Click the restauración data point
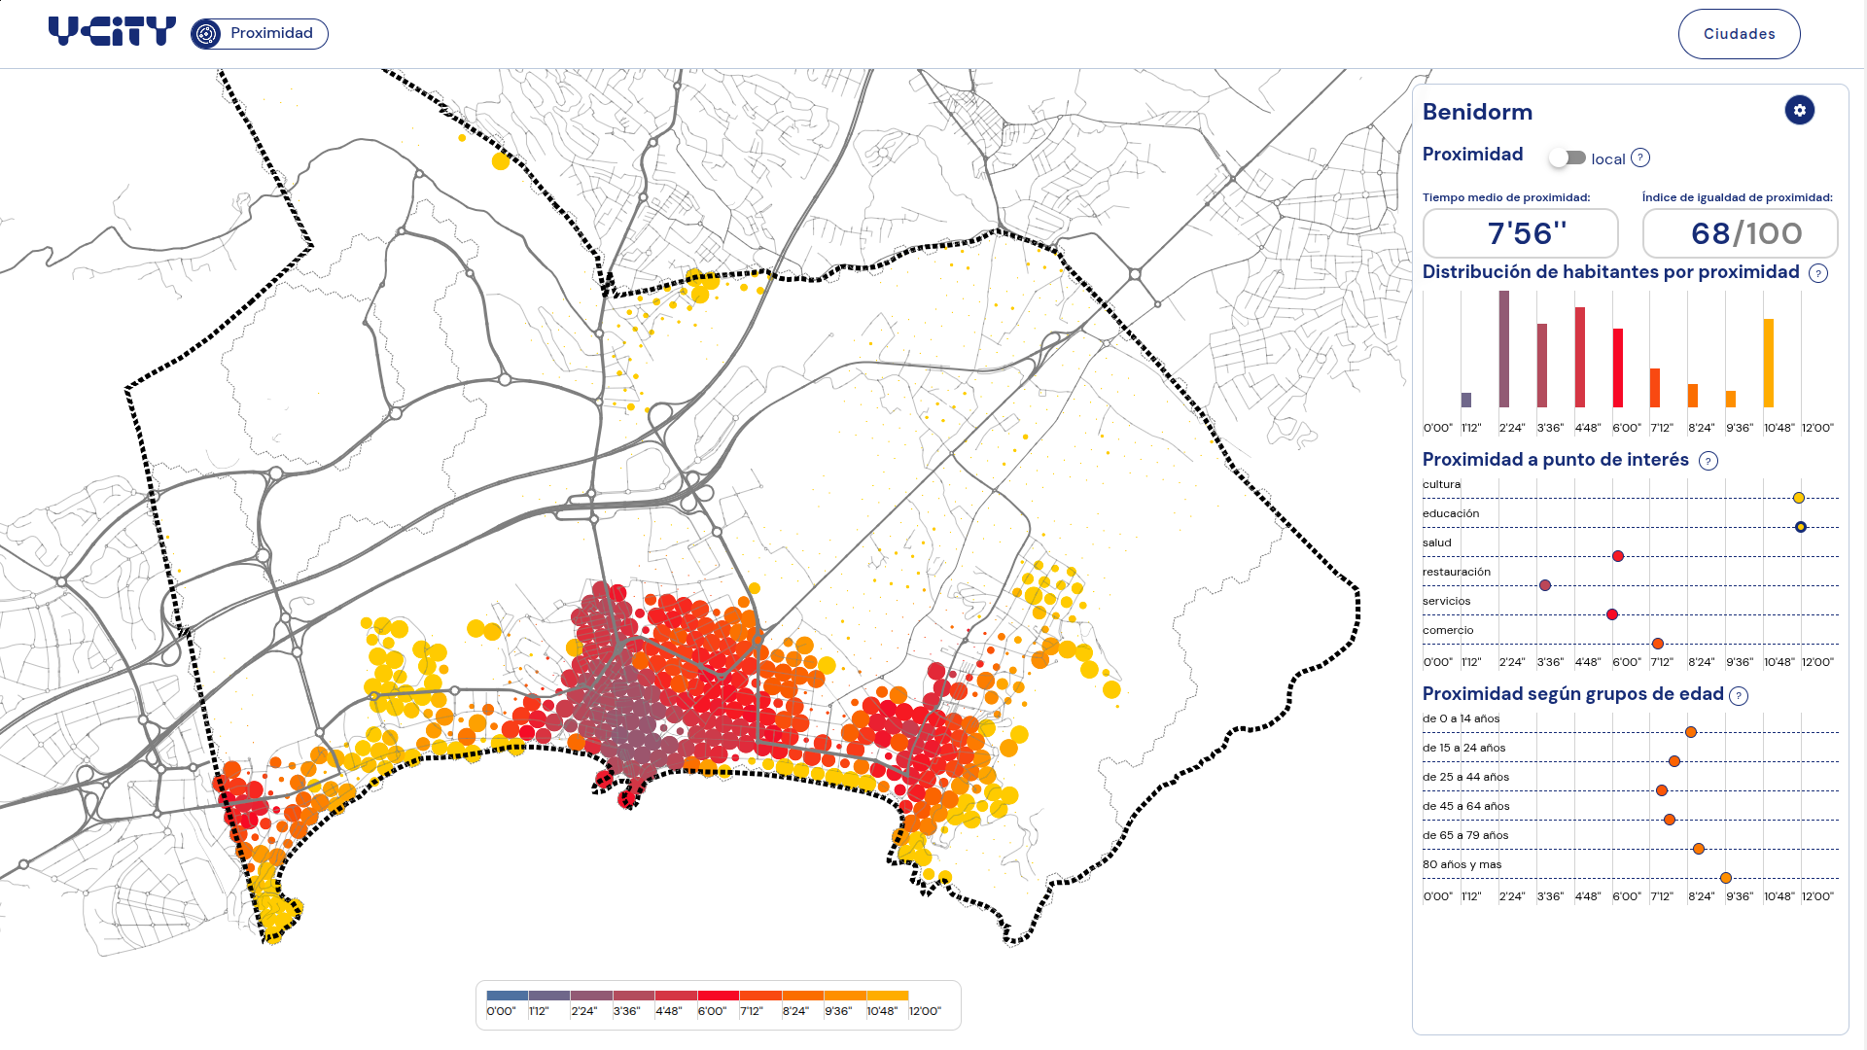Viewport: 1867px width, 1050px height. (1545, 585)
